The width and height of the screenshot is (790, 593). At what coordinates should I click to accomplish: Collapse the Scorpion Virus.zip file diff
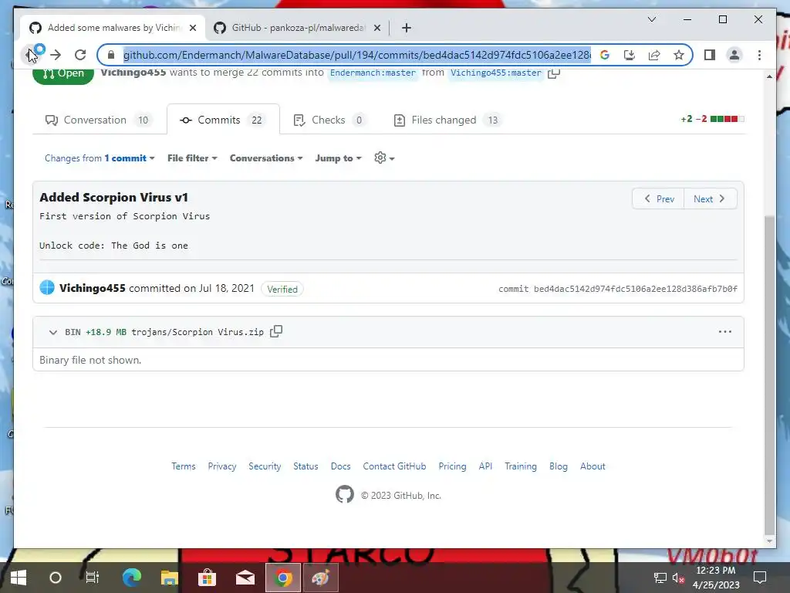(x=53, y=332)
